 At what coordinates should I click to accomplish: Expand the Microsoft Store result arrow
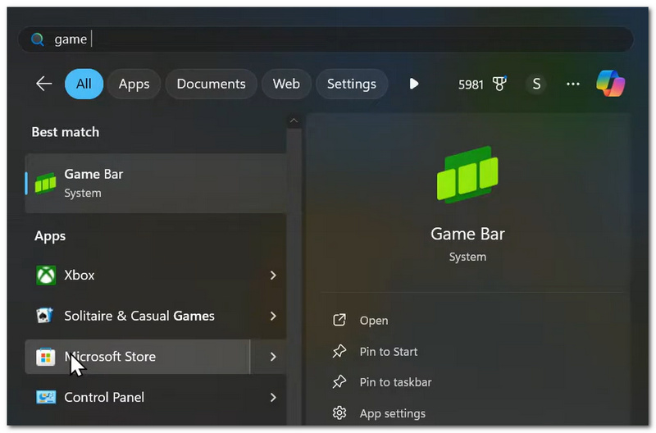[x=273, y=357]
